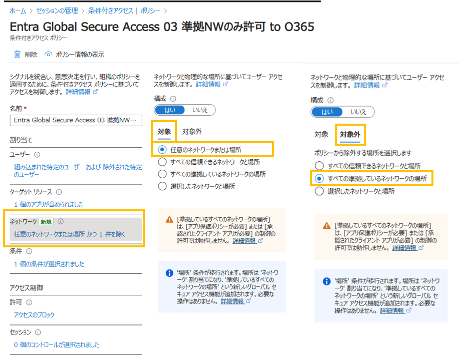Click the 新規 badge beside ネットワーク
This screenshot has width=459, height=358.
[46, 222]
